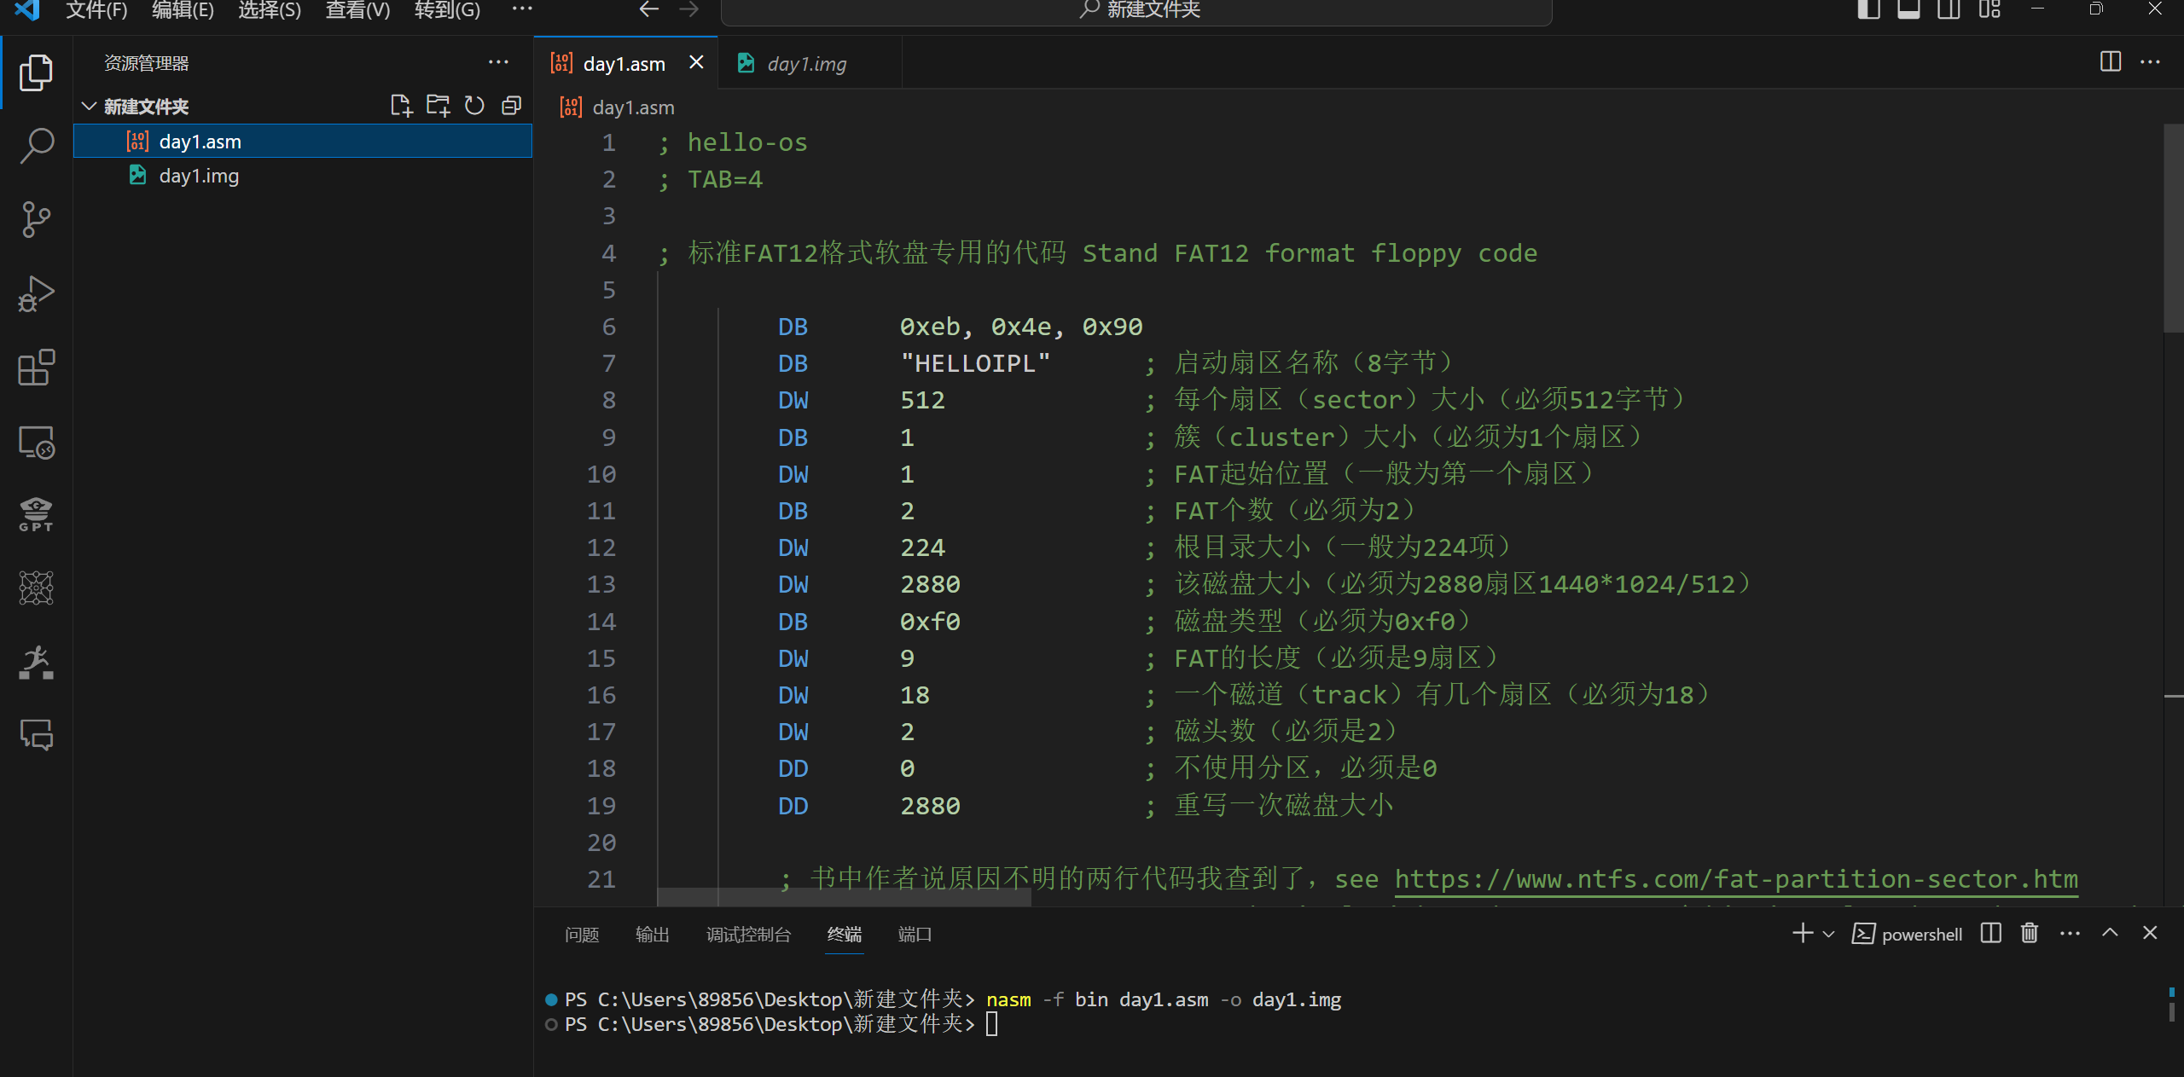The width and height of the screenshot is (2184, 1077).
Task: Switch to the day1.img editor tab
Action: pos(809,64)
